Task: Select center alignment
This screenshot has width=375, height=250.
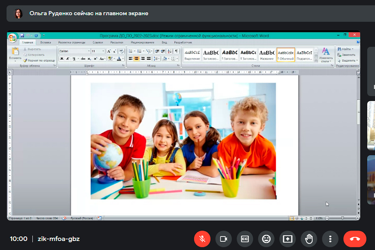Action: [x=137, y=59]
